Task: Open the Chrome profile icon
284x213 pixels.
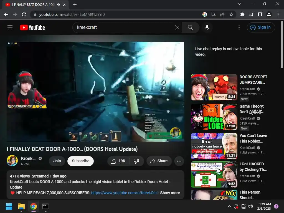Action: [x=269, y=14]
